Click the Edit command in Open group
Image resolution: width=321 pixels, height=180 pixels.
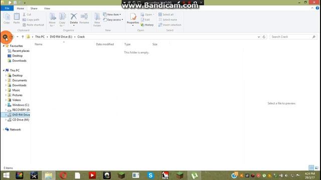point(145,19)
